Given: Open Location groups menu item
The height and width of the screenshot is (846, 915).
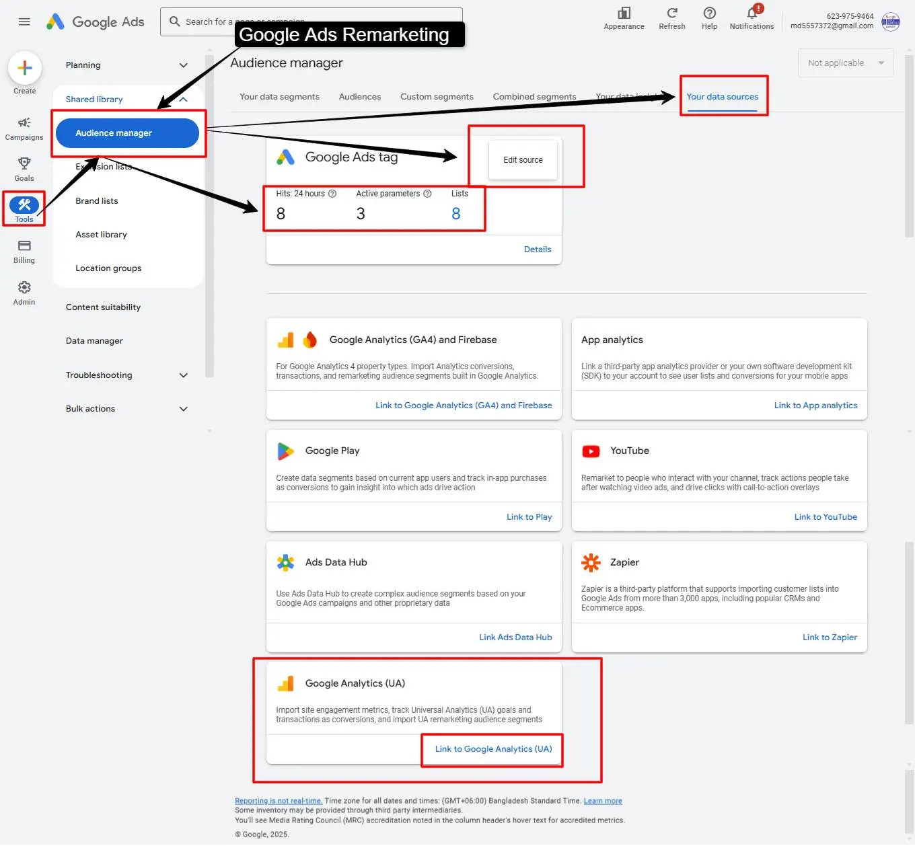Looking at the screenshot, I should [108, 268].
